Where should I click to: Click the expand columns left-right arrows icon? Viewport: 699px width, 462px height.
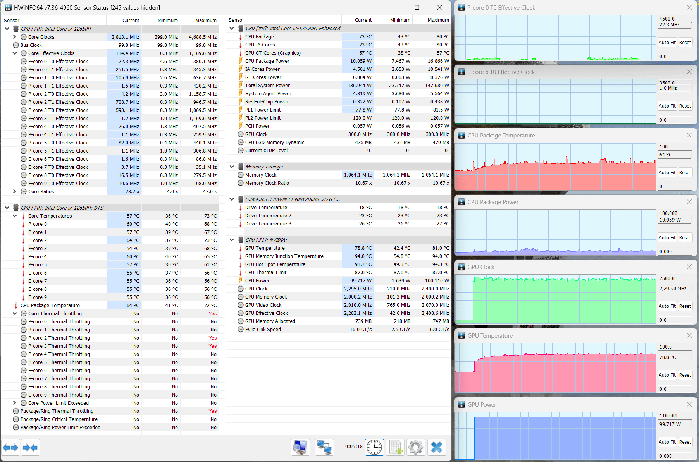click(x=10, y=448)
